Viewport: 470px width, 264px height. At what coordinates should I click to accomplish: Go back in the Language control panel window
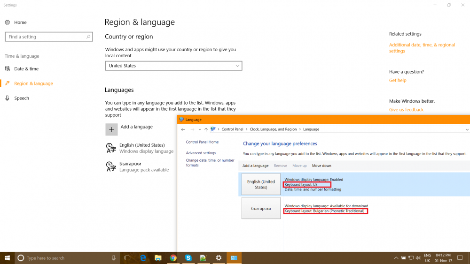point(183,129)
